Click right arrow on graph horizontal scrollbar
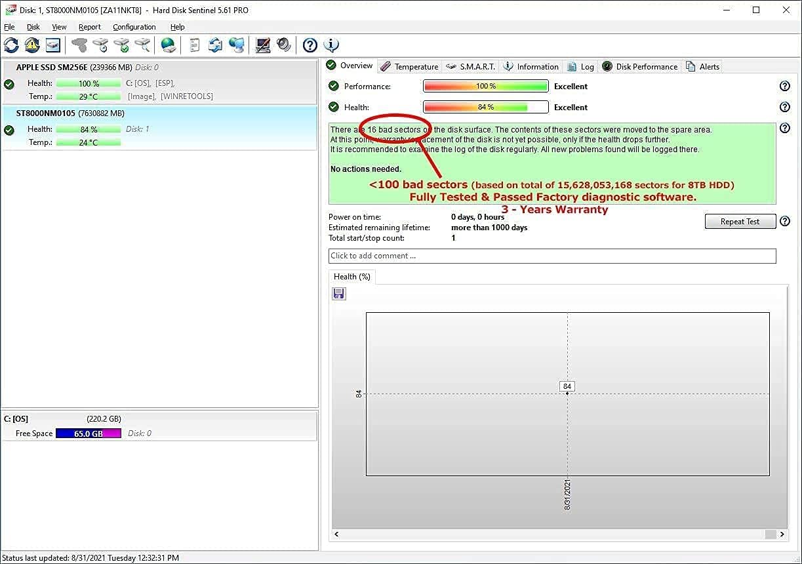This screenshot has width=802, height=564. click(x=780, y=534)
